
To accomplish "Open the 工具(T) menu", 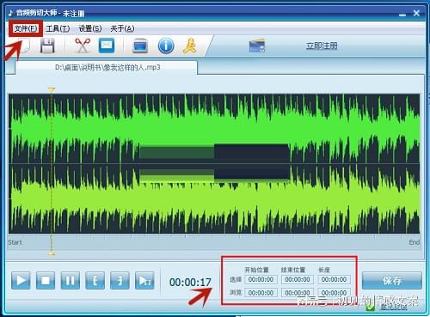I will coord(58,28).
